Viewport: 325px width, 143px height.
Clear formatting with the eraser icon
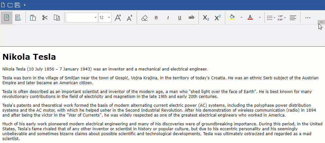coord(144,18)
